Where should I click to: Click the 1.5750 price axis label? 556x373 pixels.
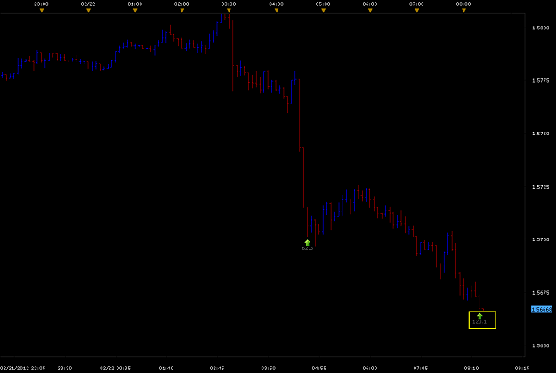tap(540, 134)
